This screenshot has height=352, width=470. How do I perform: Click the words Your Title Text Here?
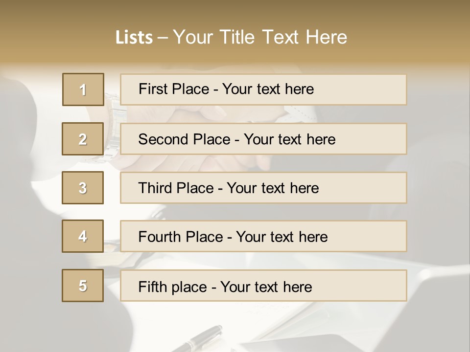260,37
